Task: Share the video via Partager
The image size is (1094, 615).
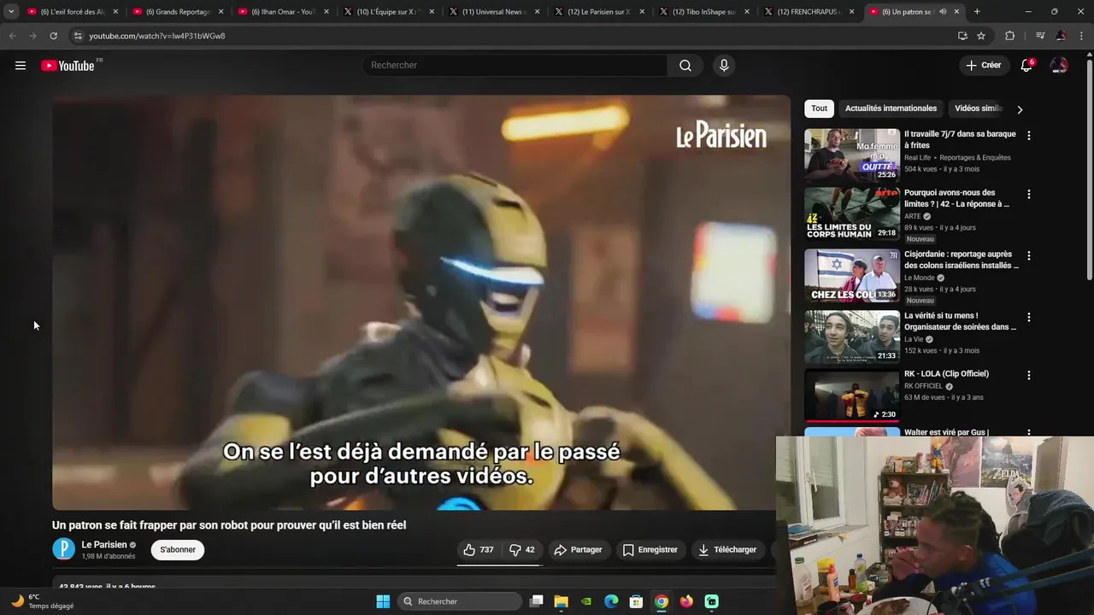Action: [578, 550]
